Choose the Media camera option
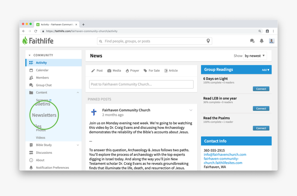The image size is (297, 196). tap(114, 71)
